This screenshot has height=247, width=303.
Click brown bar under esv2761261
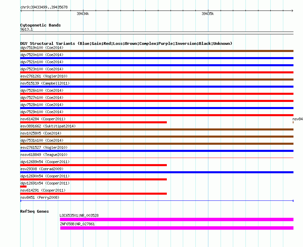point(157,80)
